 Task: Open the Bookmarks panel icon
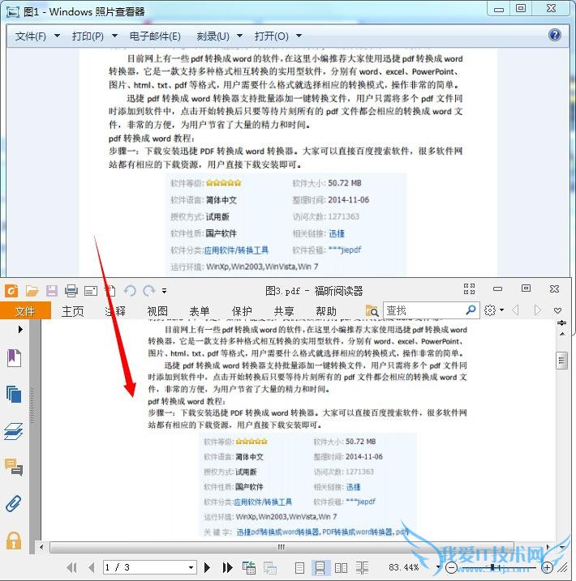pyautogui.click(x=14, y=358)
